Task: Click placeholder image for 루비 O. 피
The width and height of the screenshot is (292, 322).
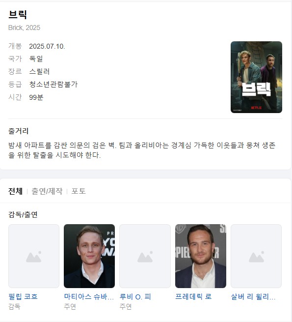Action: [145, 256]
